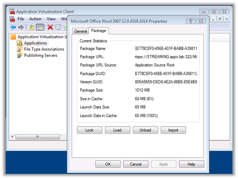Select Publishing Servers tree node

[x=41, y=55]
